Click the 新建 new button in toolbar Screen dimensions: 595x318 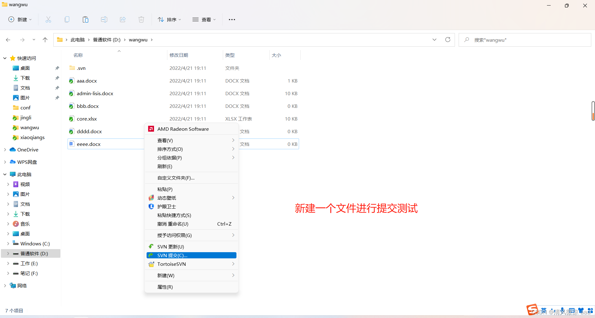click(20, 19)
